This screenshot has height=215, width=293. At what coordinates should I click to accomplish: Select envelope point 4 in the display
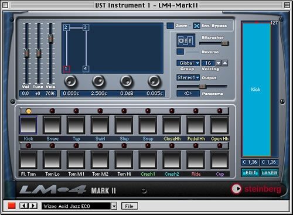click(86, 69)
